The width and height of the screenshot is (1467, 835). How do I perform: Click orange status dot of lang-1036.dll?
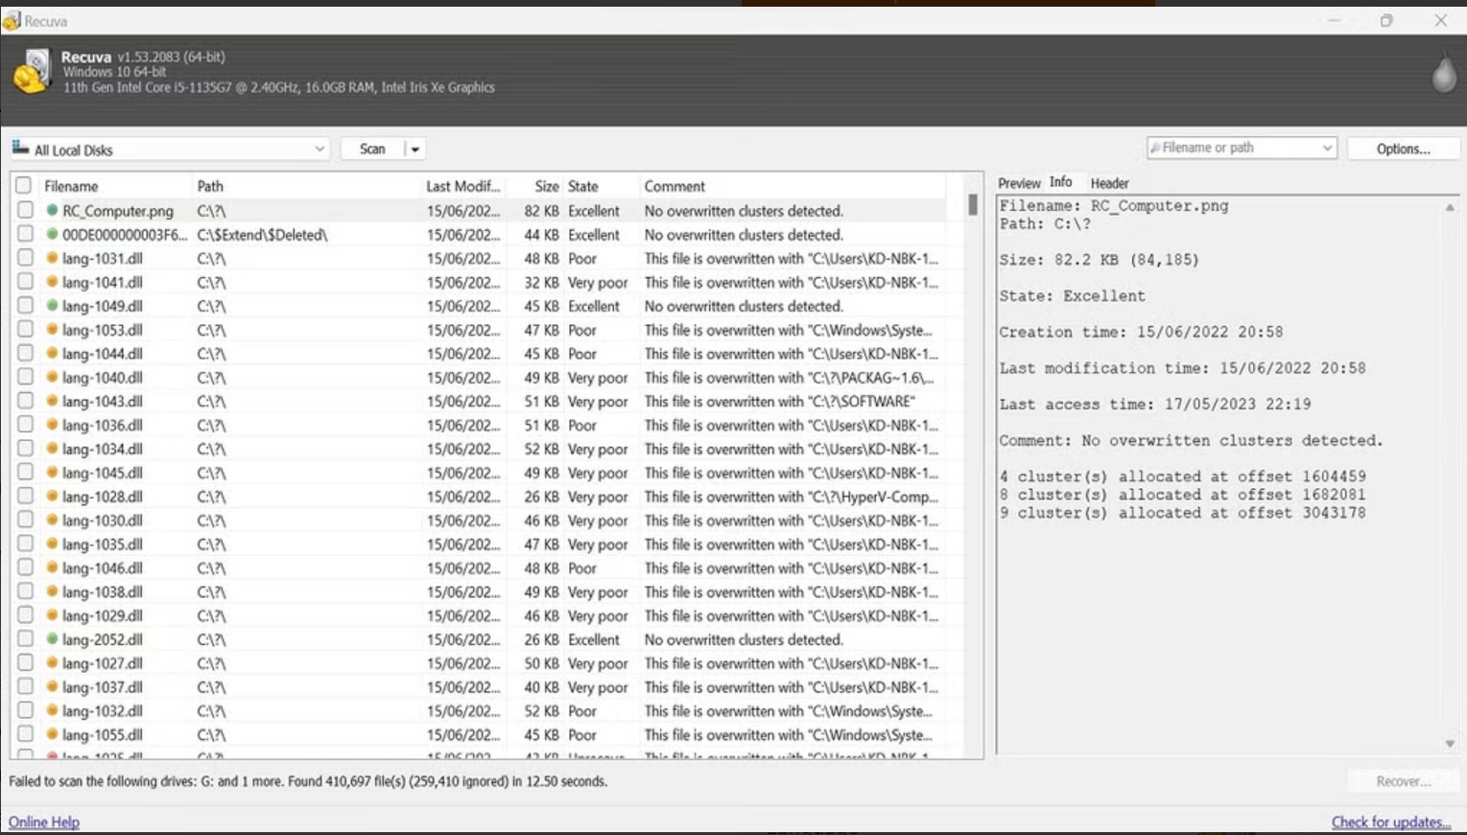tap(52, 425)
